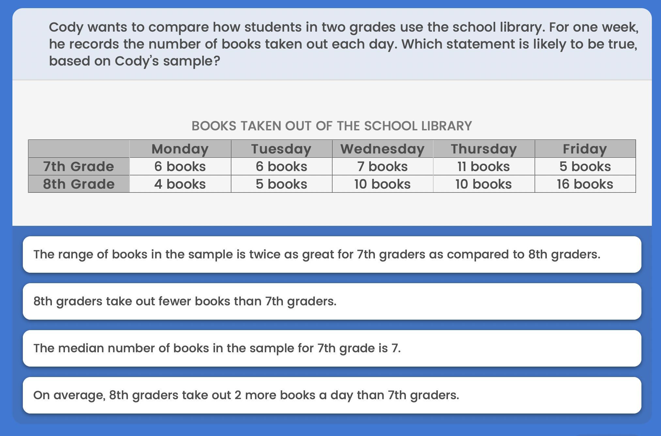Click the 8th grade Monday 4 books cell
Screen dimensions: 661x436
(x=180, y=184)
